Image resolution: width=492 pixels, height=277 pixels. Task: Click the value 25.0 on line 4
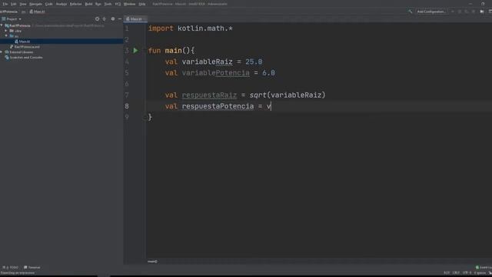point(254,62)
